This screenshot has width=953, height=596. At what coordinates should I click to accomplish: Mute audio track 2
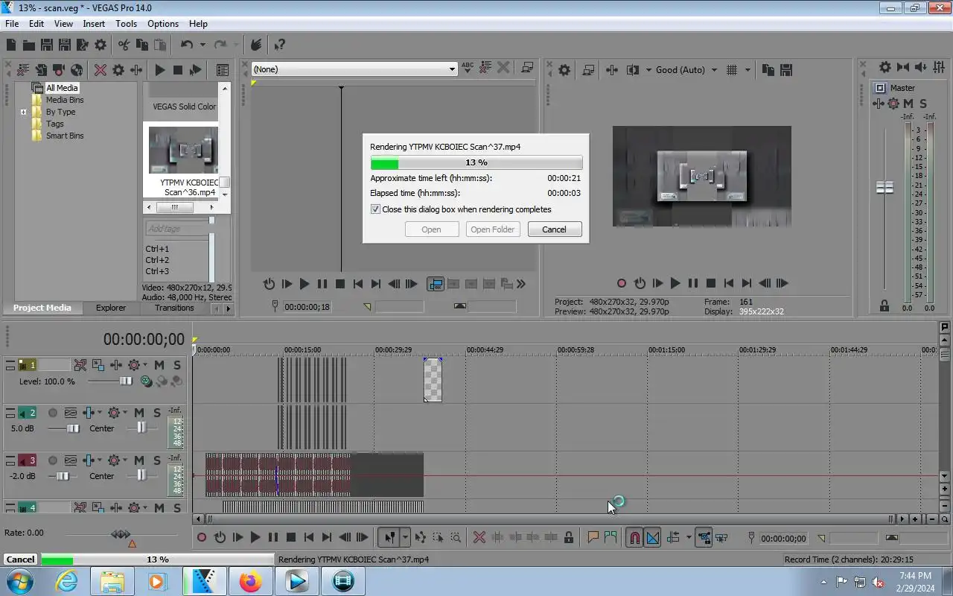tap(139, 413)
